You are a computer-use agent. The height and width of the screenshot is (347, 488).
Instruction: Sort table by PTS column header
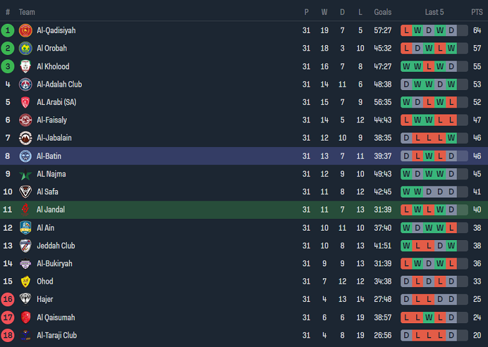(477, 12)
